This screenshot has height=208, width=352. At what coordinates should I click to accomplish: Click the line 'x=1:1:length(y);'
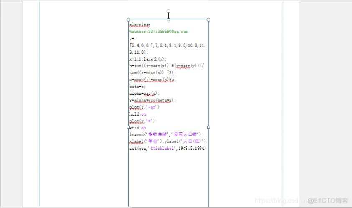tap(148, 59)
